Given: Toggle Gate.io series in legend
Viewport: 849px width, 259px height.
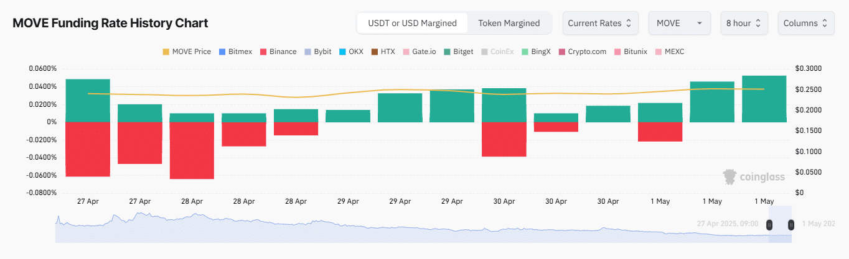Looking at the screenshot, I should [419, 52].
